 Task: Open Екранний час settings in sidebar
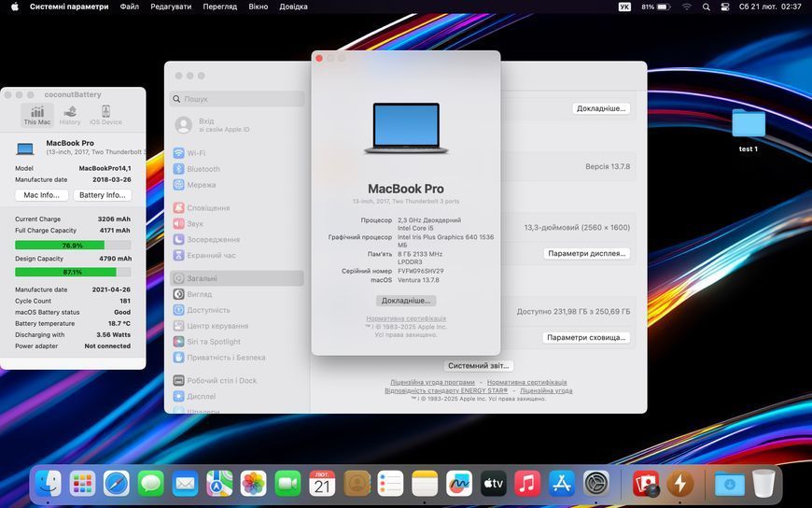[237, 255]
